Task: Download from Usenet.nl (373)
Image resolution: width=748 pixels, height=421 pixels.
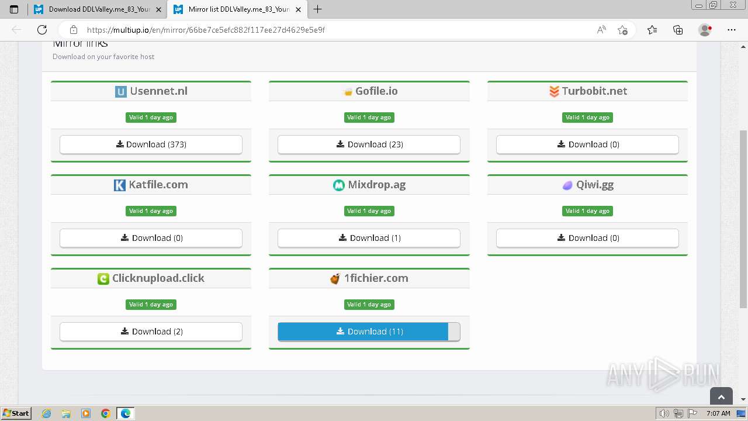Action: pos(151,144)
